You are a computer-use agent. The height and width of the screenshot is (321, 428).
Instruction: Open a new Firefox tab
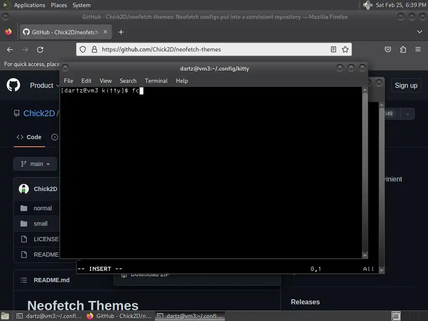[121, 32]
